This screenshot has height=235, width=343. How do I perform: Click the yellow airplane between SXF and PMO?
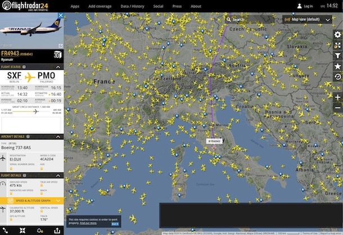click(x=30, y=77)
